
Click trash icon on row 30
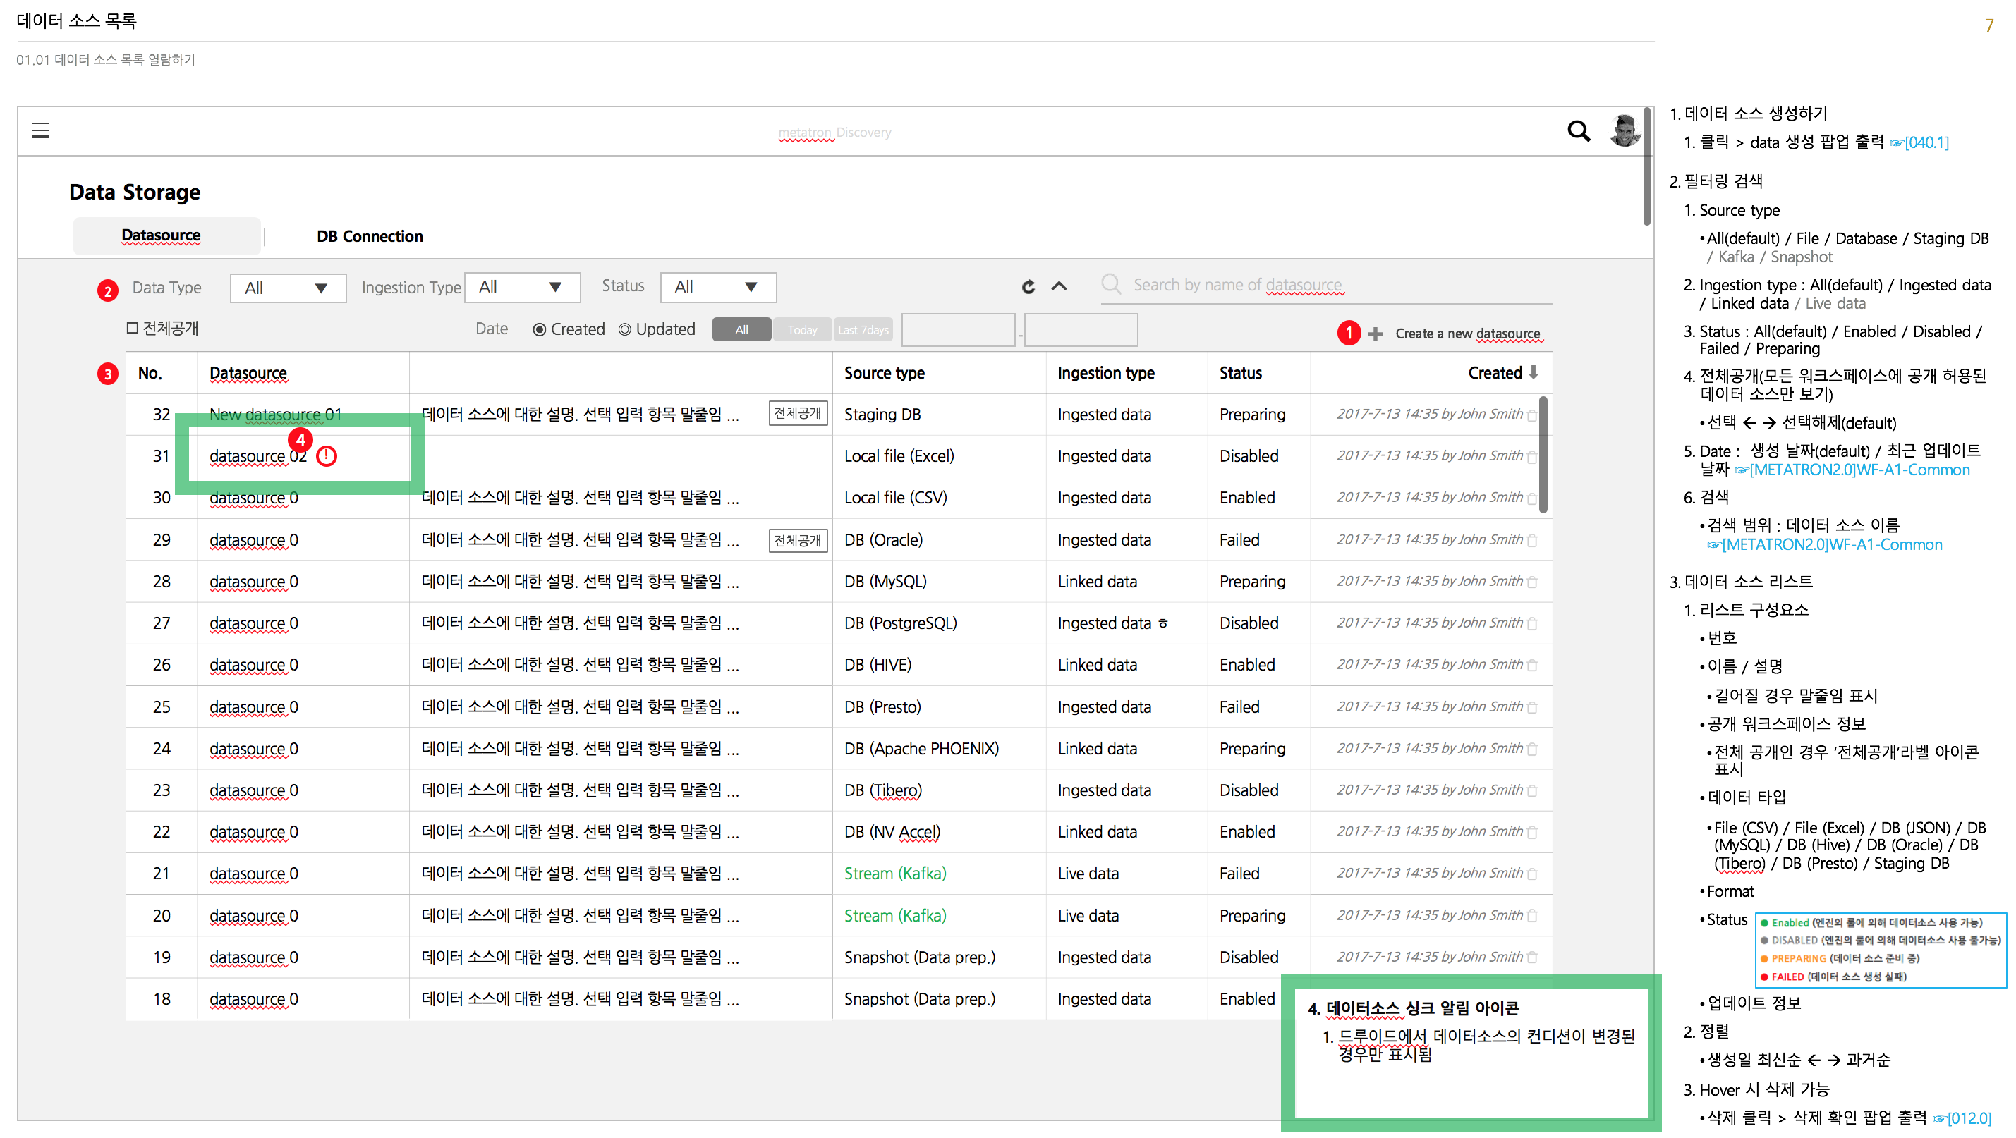click(x=1532, y=498)
